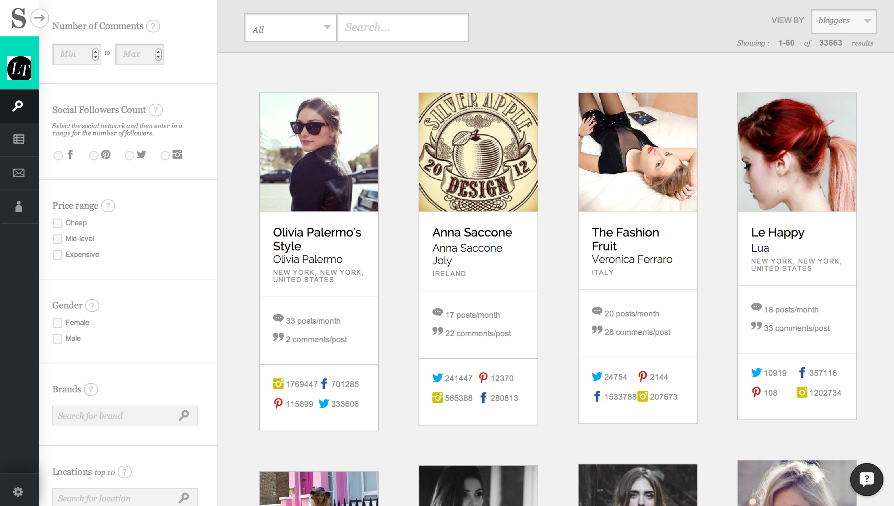Open the LT profile avatar

coord(19,68)
